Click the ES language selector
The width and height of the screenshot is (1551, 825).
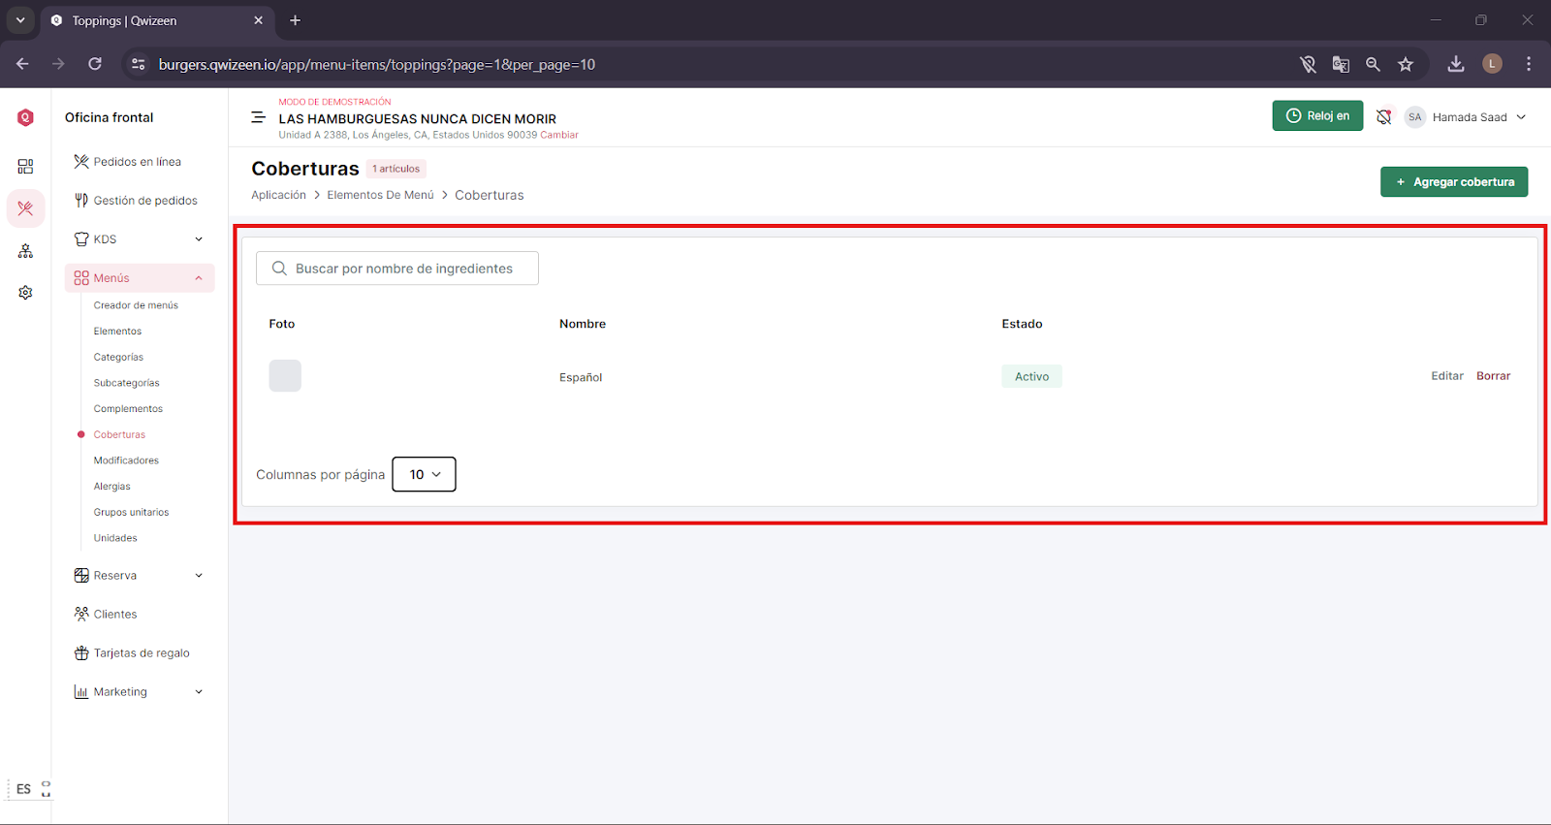(x=23, y=789)
